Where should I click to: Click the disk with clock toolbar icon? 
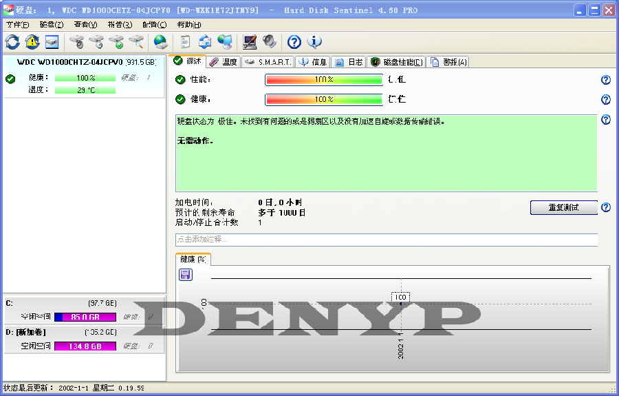(x=96, y=41)
